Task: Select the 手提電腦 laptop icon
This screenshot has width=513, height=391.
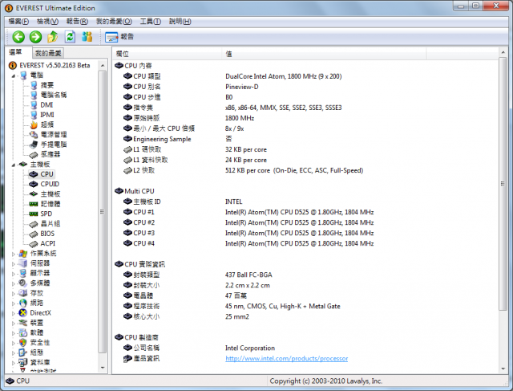Action: point(34,145)
